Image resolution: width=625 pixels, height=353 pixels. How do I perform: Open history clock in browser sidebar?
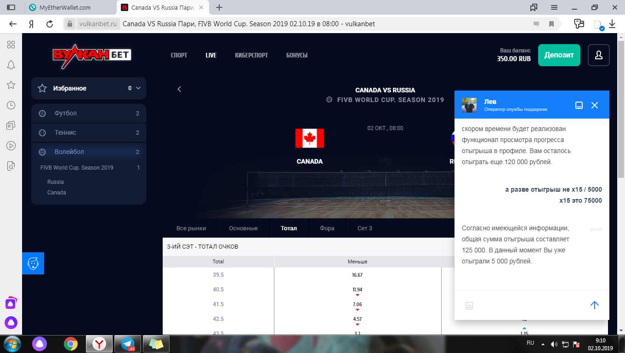[11, 105]
